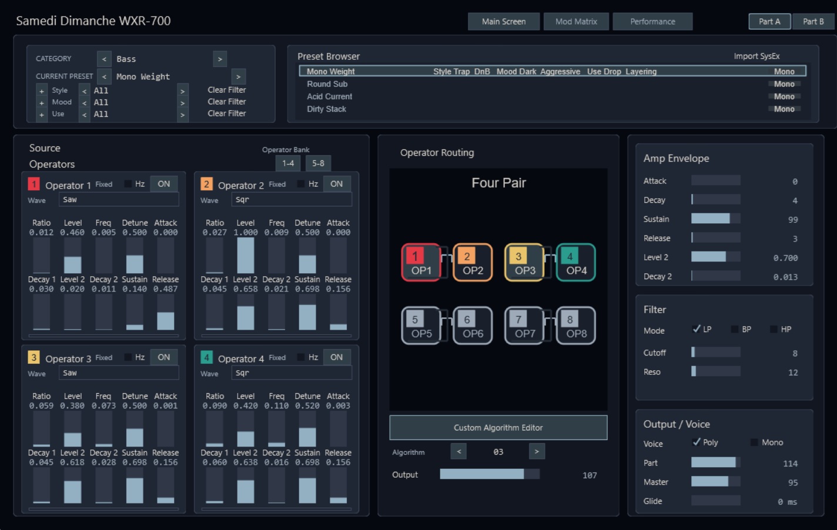Toggle Operator 1 ON button
This screenshot has height=530, width=837.
tap(164, 184)
